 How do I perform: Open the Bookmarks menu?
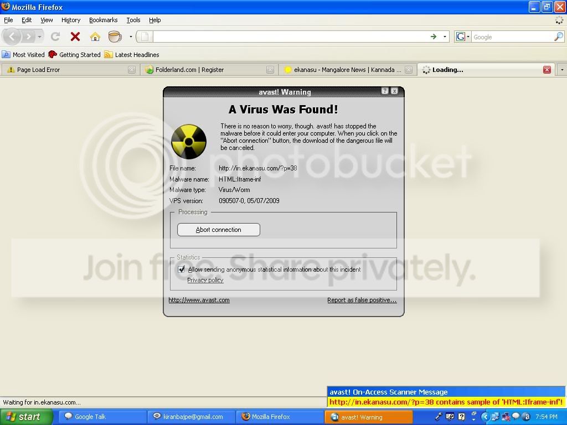click(103, 20)
